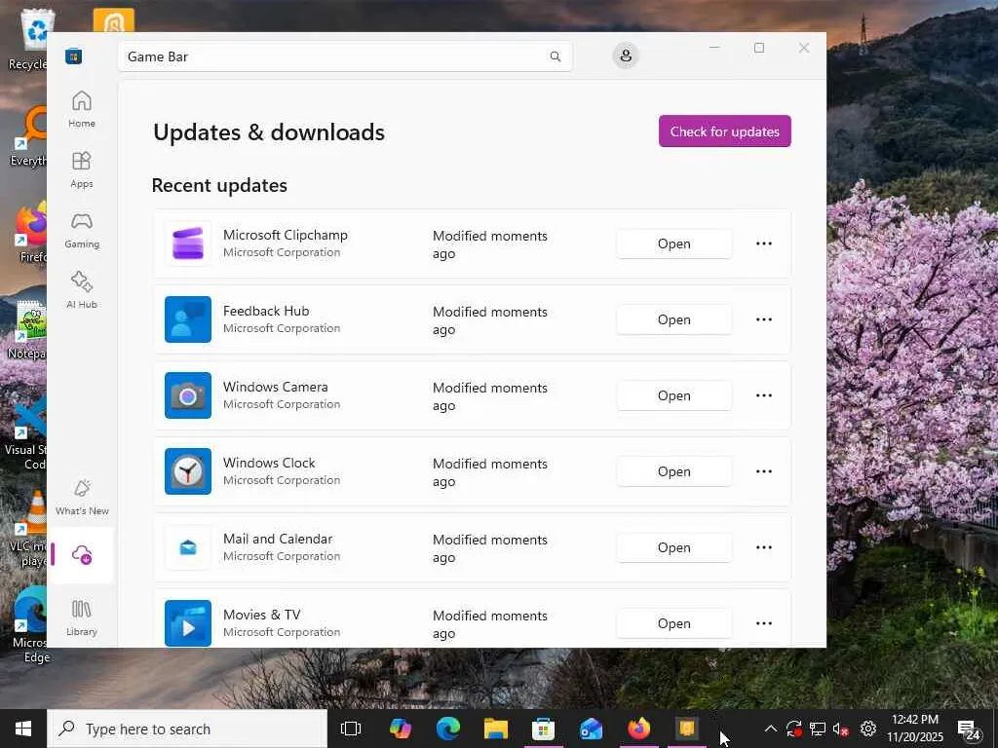Open AI Hub in the sidebar
Image resolution: width=998 pixels, height=748 pixels.
click(82, 290)
